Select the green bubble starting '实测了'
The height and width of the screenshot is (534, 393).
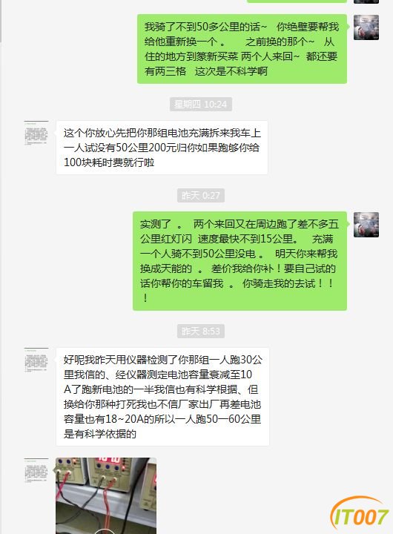coord(240,261)
